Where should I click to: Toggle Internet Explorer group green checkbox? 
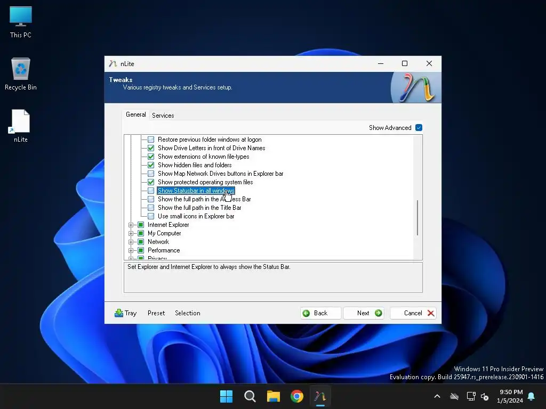coord(141,225)
